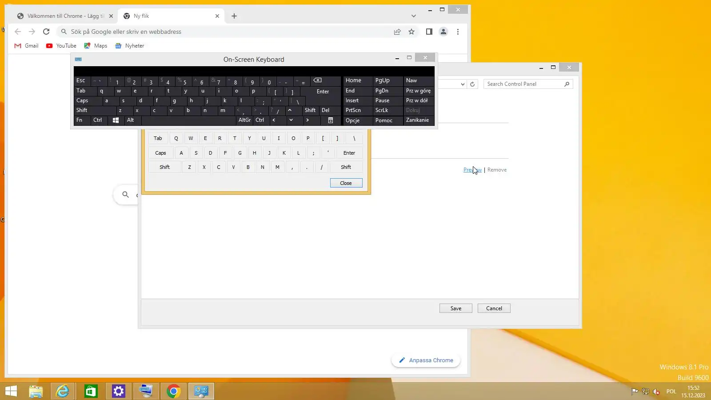
Task: Open Chrome's side panel
Action: [429, 32]
